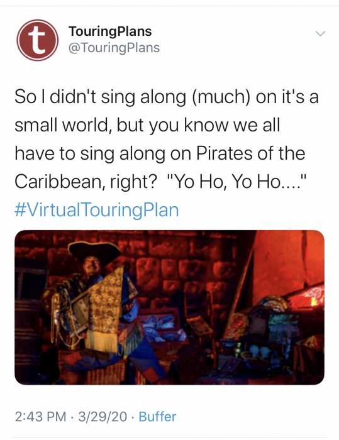Image resolution: width=339 pixels, height=440 pixels.
Task: Click the 3/29/20 date
Action: [103, 417]
